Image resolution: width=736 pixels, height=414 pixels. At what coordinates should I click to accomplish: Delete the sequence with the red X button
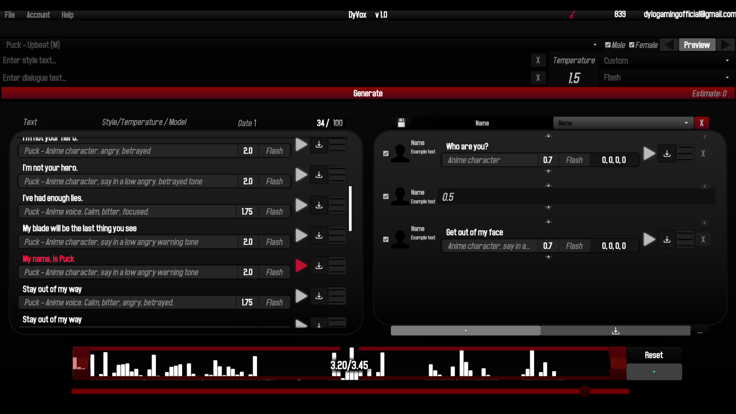coord(701,123)
